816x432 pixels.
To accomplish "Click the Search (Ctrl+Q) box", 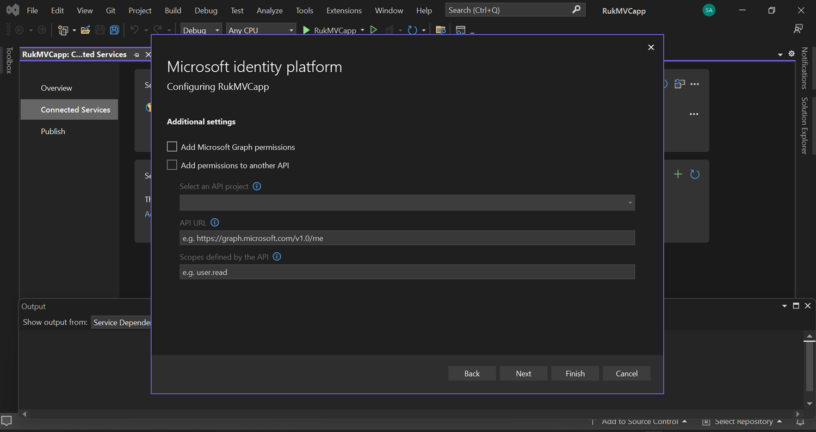I will click(x=515, y=10).
